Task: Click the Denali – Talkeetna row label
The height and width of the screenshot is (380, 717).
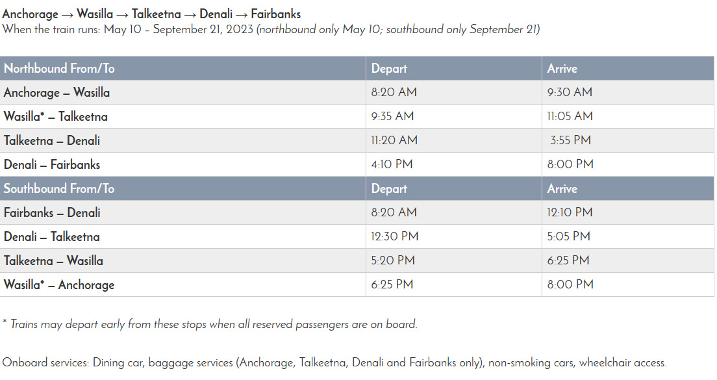Action: click(52, 236)
